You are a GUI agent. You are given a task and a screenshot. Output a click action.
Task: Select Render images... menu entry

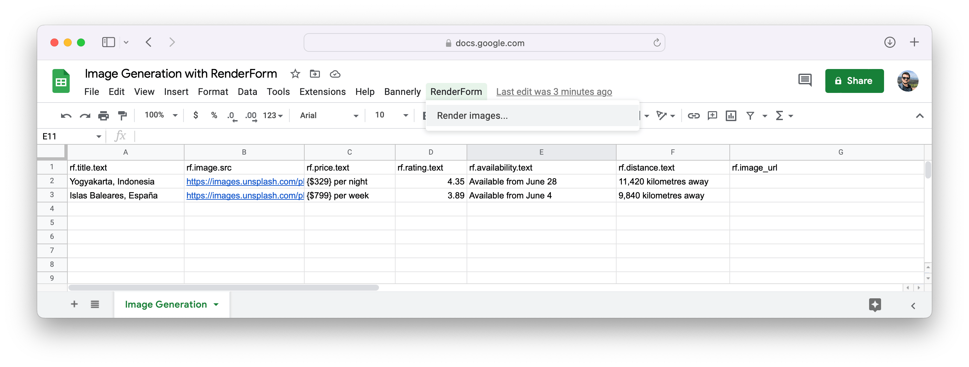coord(472,116)
